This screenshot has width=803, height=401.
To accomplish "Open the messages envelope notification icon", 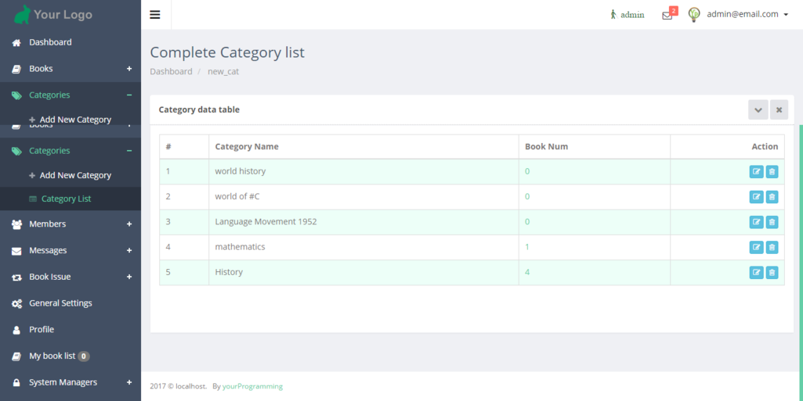I will coord(667,15).
